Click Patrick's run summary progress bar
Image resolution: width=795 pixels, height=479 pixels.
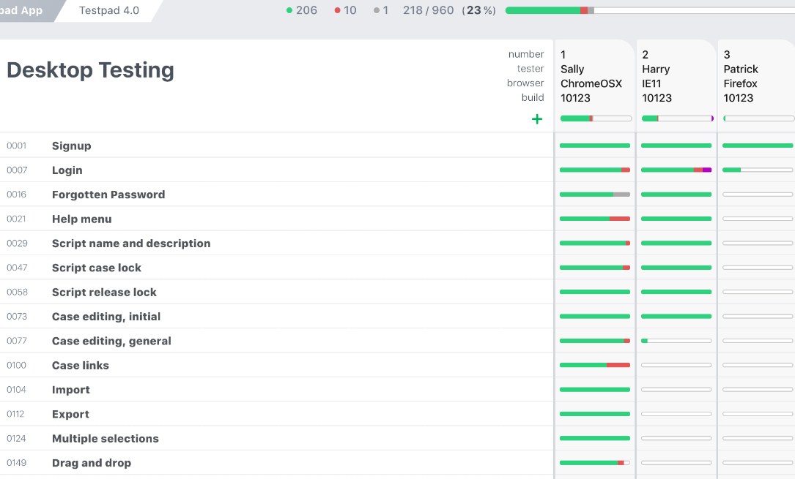pyautogui.click(x=758, y=118)
